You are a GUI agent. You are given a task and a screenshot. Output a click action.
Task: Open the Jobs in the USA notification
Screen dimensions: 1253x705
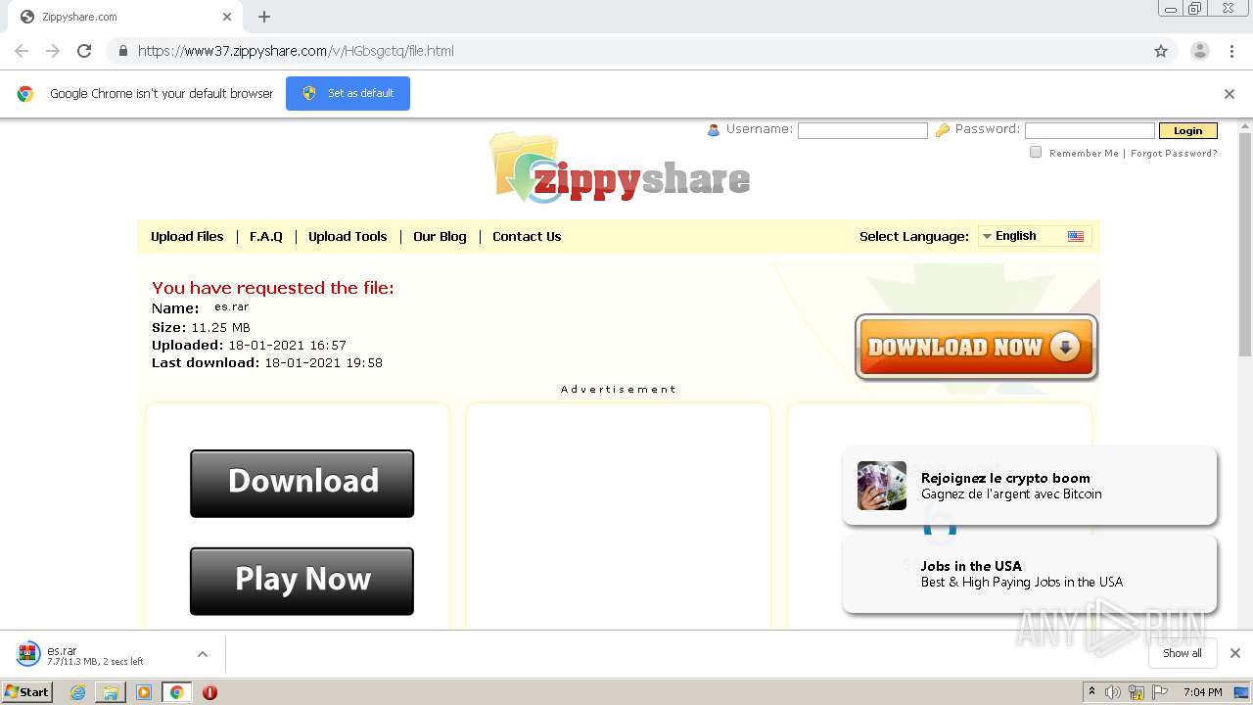coord(1030,574)
